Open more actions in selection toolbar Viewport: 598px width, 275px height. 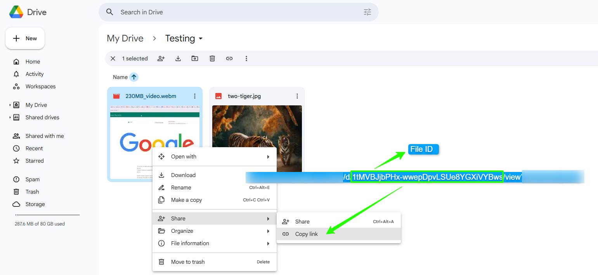point(246,58)
